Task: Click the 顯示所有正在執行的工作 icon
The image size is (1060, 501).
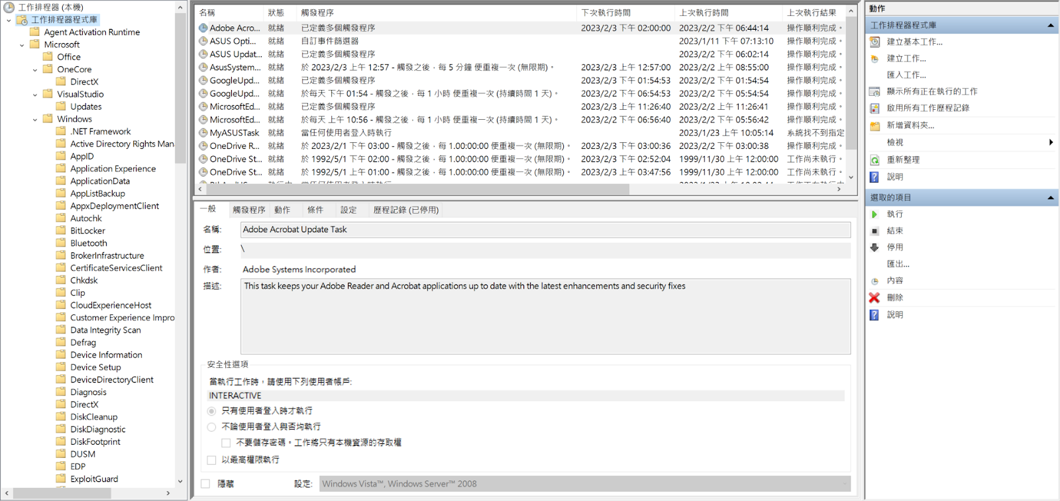Action: click(874, 91)
